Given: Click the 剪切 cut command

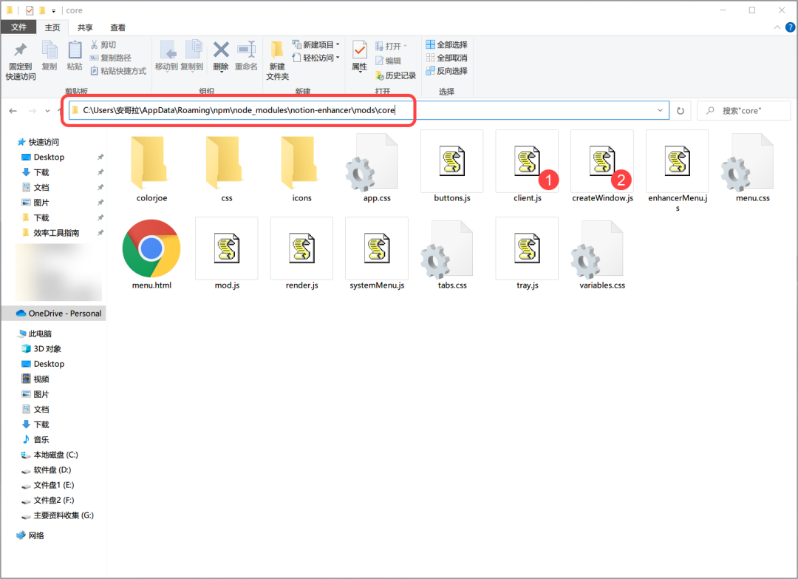Looking at the screenshot, I should point(103,45).
